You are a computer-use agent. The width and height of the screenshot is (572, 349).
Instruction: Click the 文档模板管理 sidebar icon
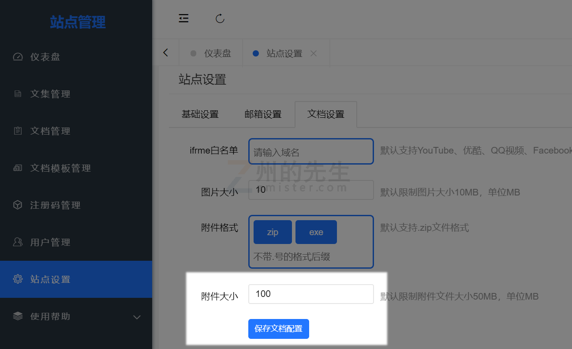click(x=18, y=168)
